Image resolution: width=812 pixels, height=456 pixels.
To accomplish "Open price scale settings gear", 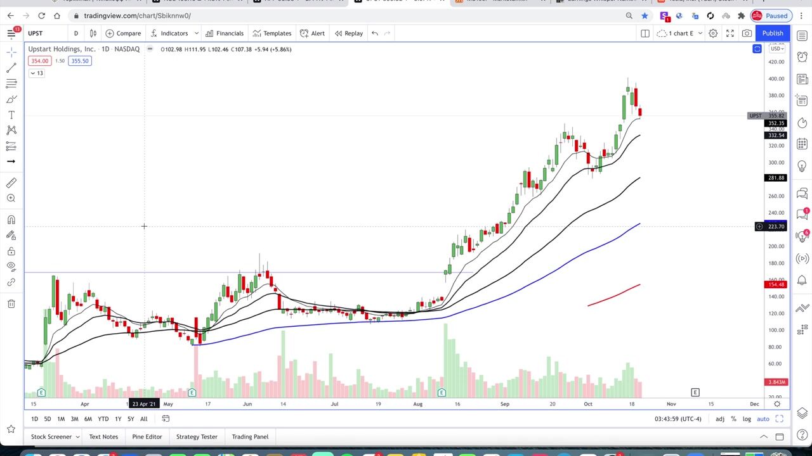I will click(x=776, y=404).
